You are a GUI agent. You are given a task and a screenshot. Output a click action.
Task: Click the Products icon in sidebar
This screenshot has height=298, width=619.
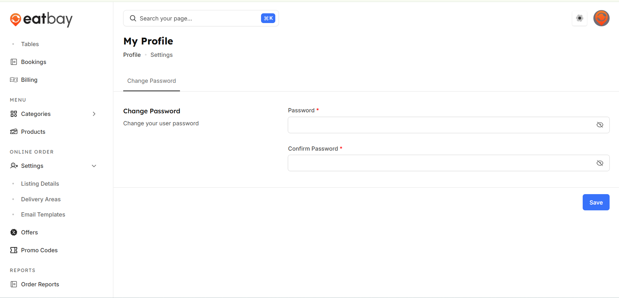(x=14, y=132)
